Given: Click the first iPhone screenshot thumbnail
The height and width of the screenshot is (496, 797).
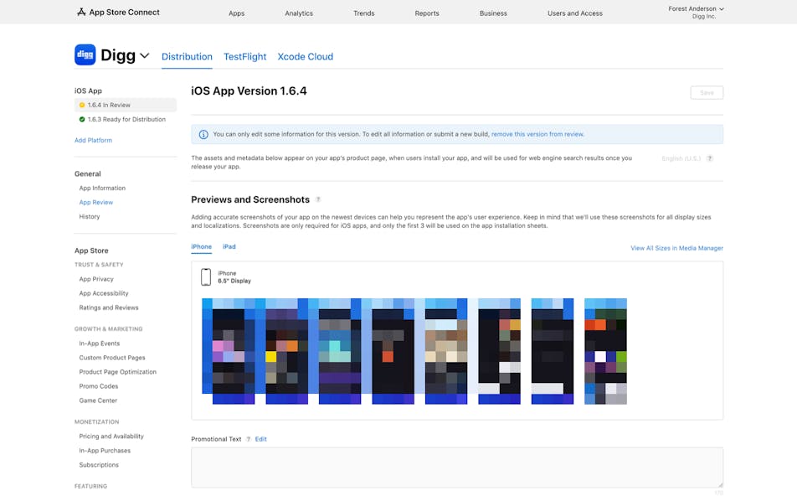Looking at the screenshot, I should click(x=228, y=351).
